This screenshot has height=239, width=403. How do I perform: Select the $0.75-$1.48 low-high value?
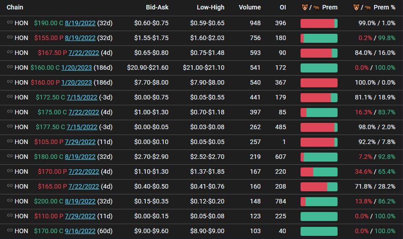pyautogui.click(x=207, y=53)
